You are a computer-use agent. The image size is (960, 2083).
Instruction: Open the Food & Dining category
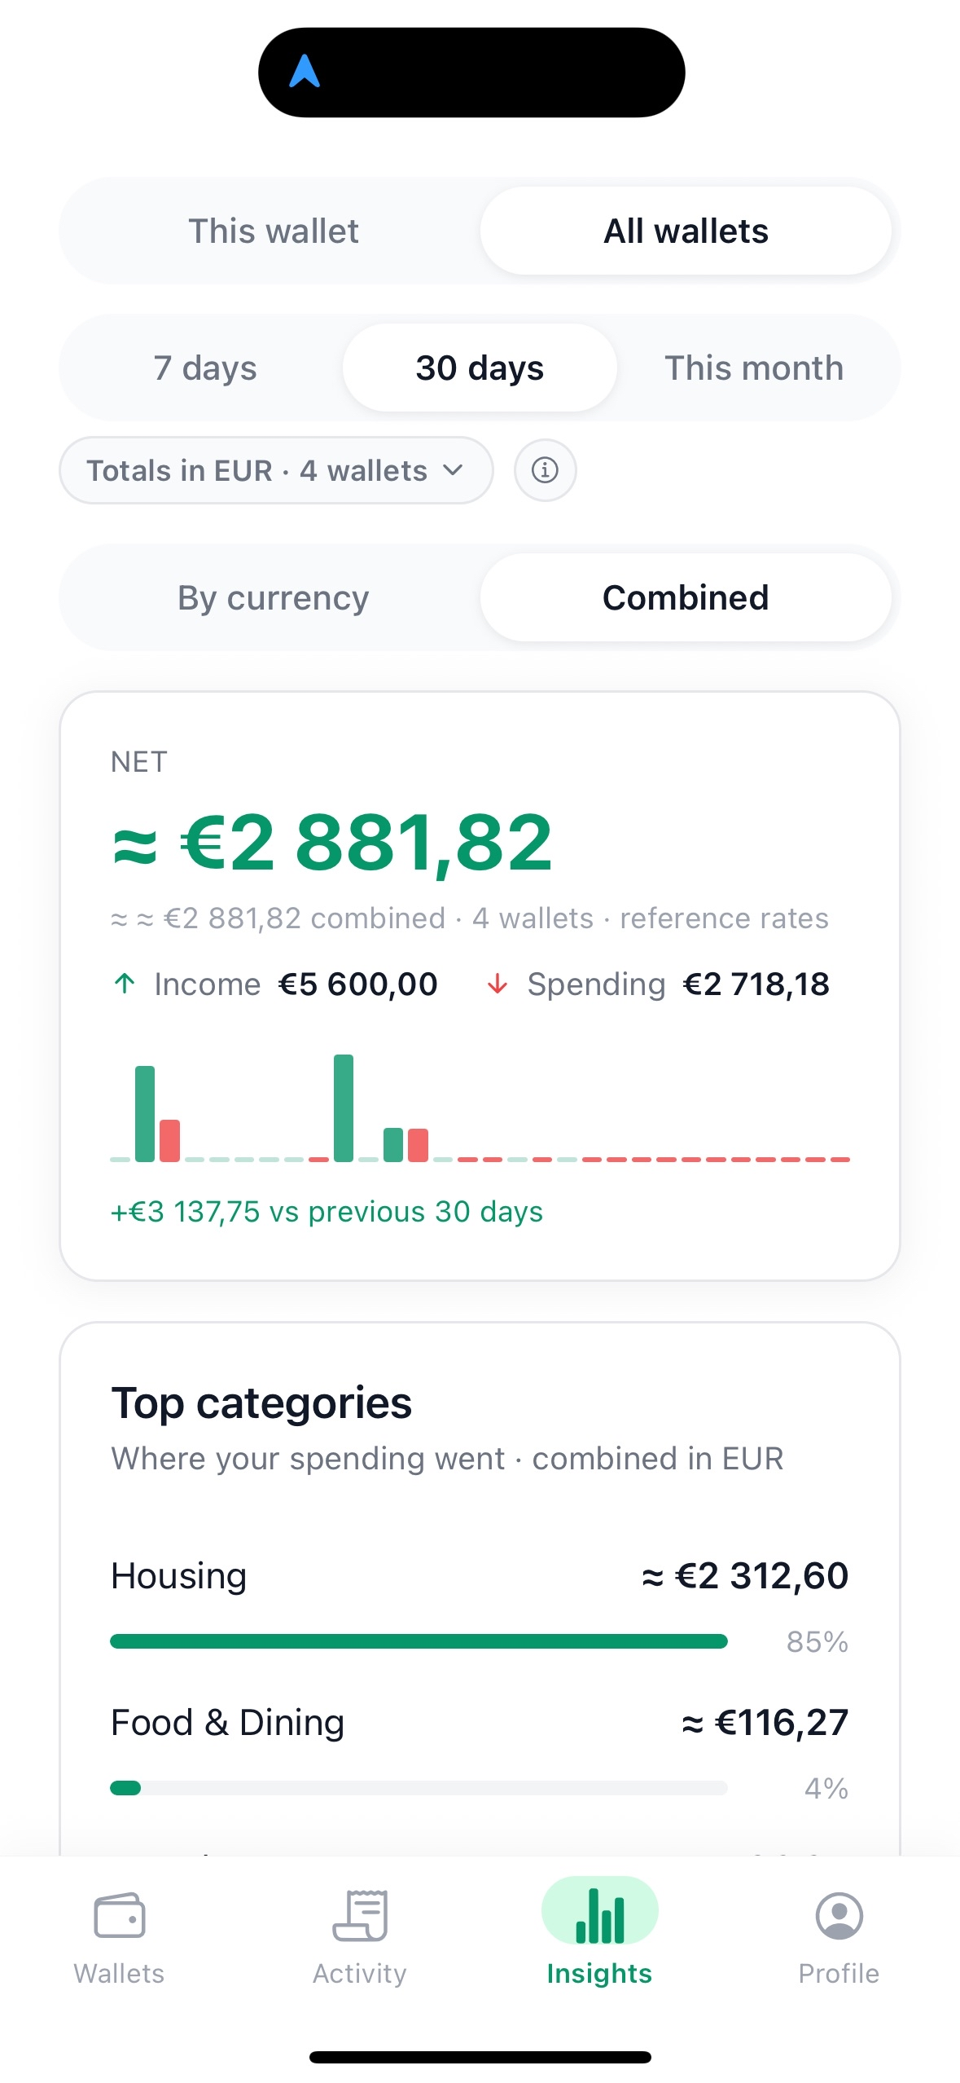tap(480, 1723)
